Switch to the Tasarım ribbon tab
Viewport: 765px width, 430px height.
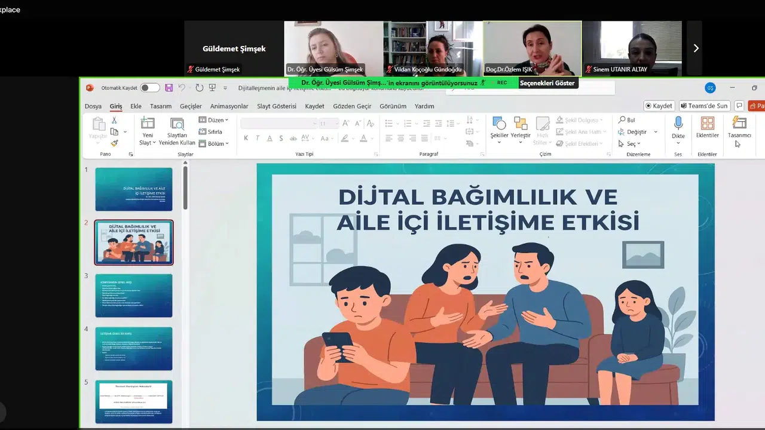click(x=161, y=106)
